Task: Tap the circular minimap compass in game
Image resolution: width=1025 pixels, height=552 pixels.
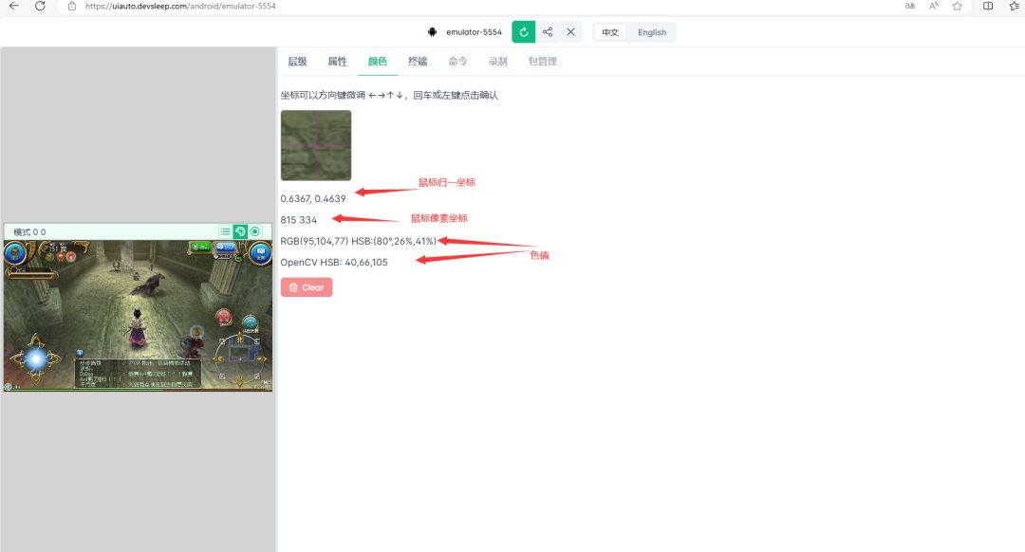Action: (240, 358)
